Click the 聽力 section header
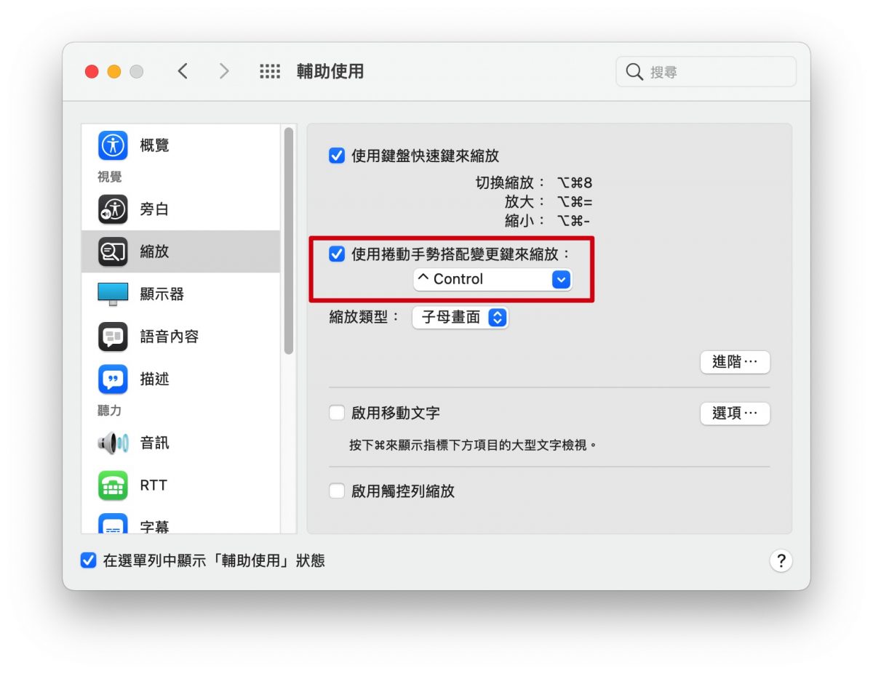The height and width of the screenshot is (673, 873). pos(110,411)
